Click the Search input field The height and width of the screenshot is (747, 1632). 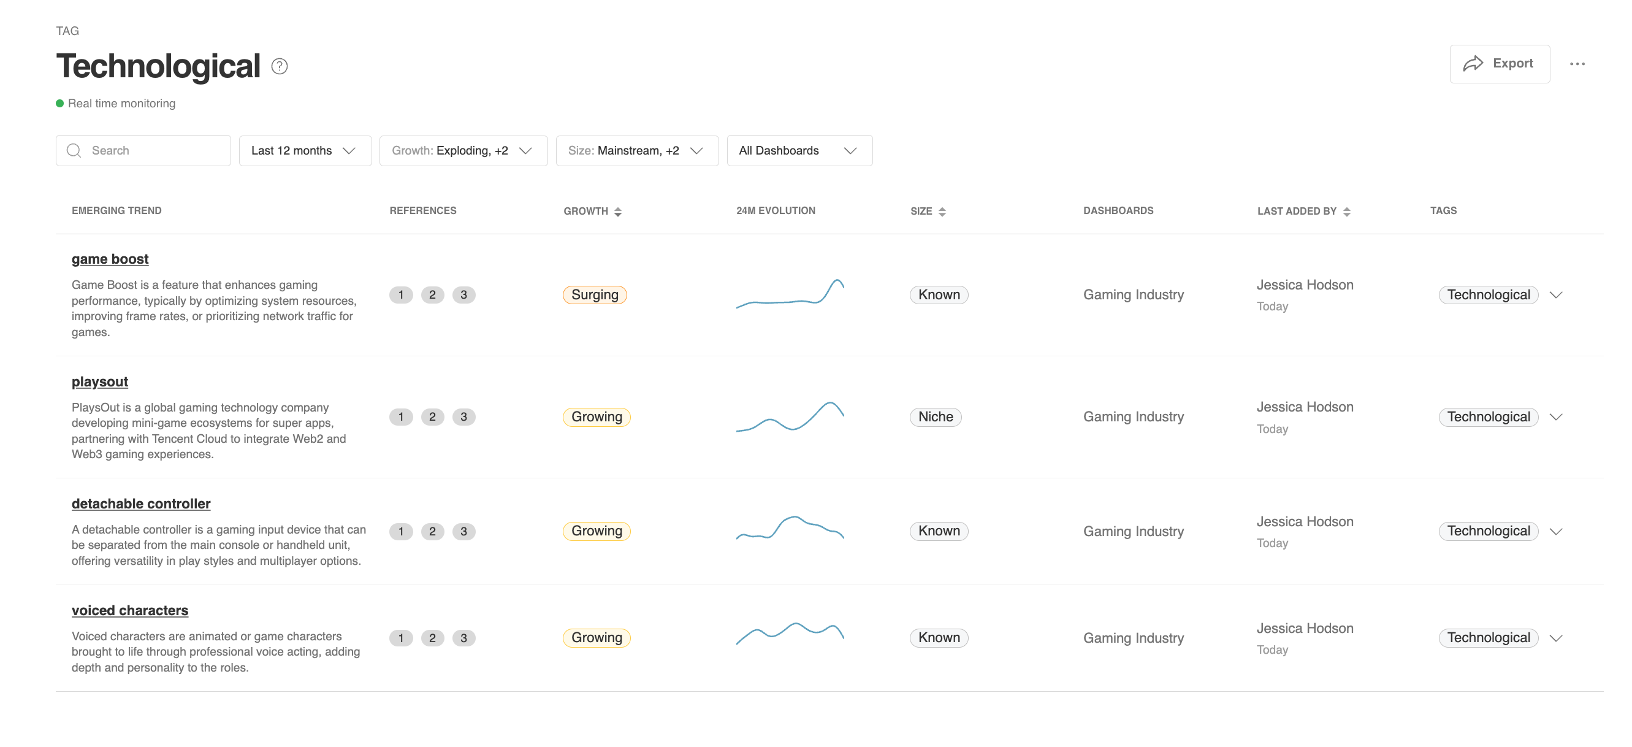152,151
